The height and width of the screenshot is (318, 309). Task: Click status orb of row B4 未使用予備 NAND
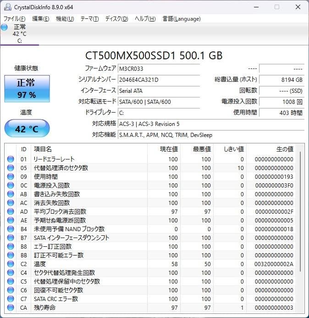point(11,229)
